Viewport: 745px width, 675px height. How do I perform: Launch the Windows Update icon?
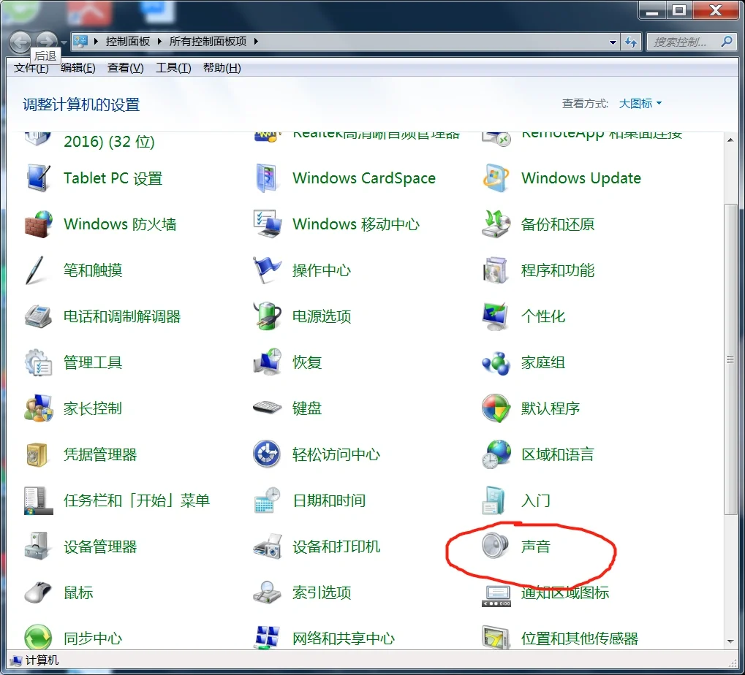[x=496, y=178]
